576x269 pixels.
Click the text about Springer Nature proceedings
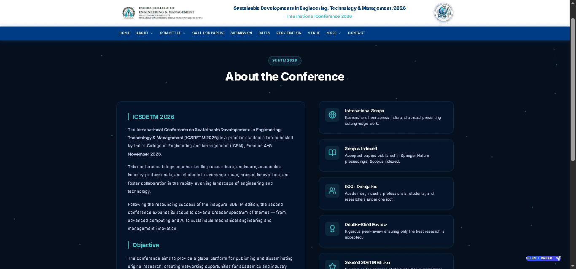[387, 159]
